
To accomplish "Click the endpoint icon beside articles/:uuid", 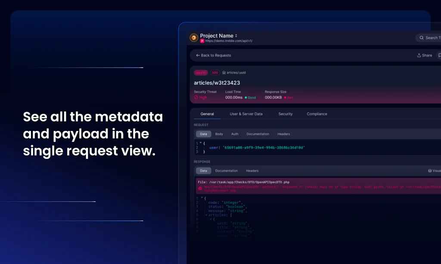I will point(224,73).
